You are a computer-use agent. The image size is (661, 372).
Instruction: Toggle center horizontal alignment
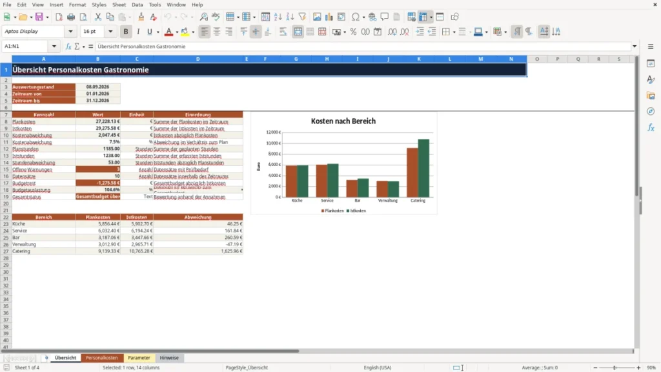pos(217,32)
